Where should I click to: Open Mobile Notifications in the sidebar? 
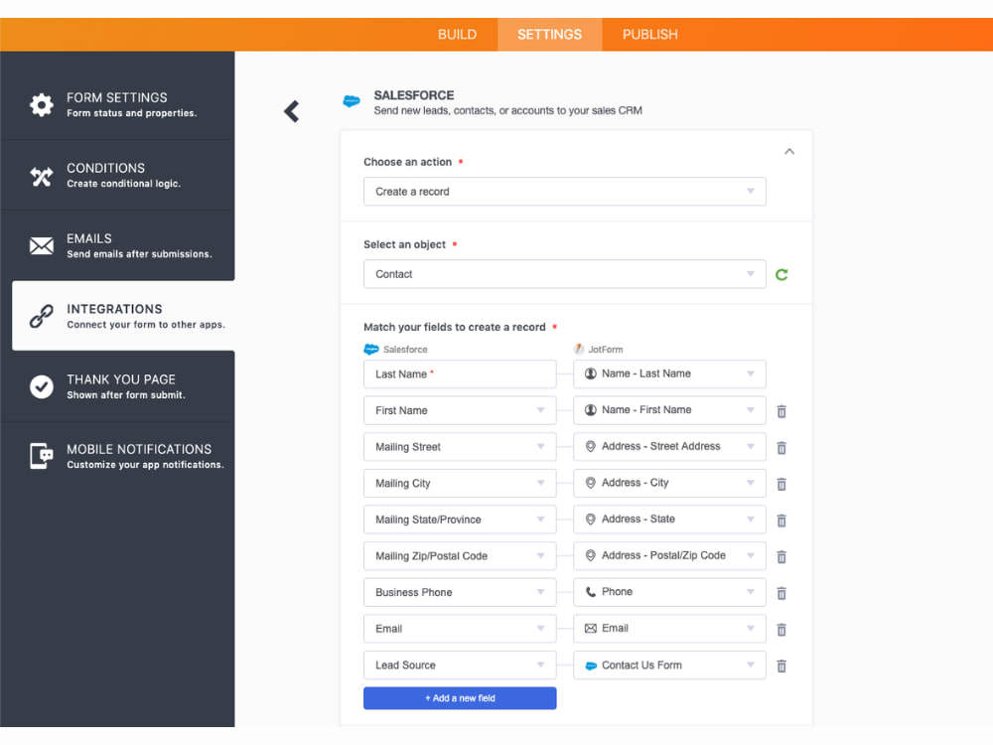click(x=117, y=456)
